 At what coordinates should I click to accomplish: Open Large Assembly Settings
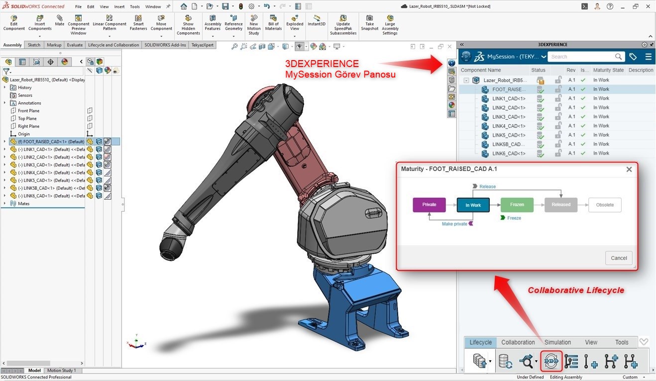[x=390, y=25]
